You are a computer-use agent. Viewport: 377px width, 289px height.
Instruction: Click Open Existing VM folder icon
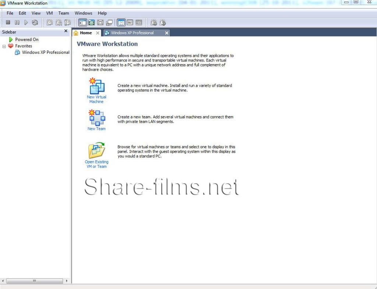(97, 150)
